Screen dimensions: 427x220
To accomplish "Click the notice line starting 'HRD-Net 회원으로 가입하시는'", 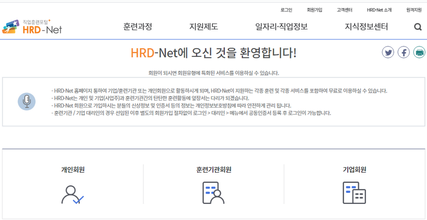I will (x=171, y=106).
